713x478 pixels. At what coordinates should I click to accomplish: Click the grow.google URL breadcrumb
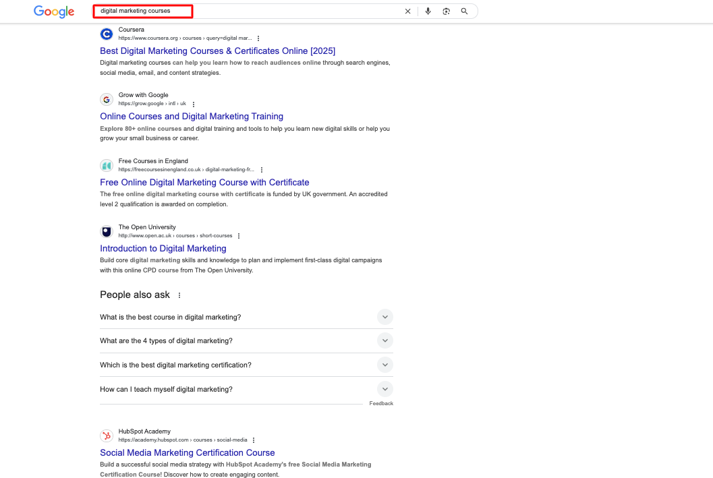[x=152, y=104]
